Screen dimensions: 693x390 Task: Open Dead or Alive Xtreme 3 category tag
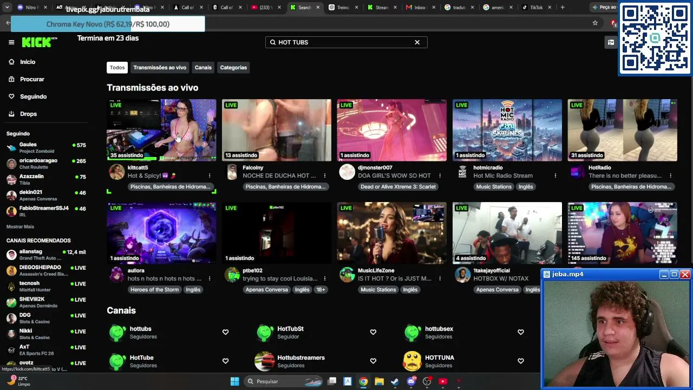pos(398,187)
